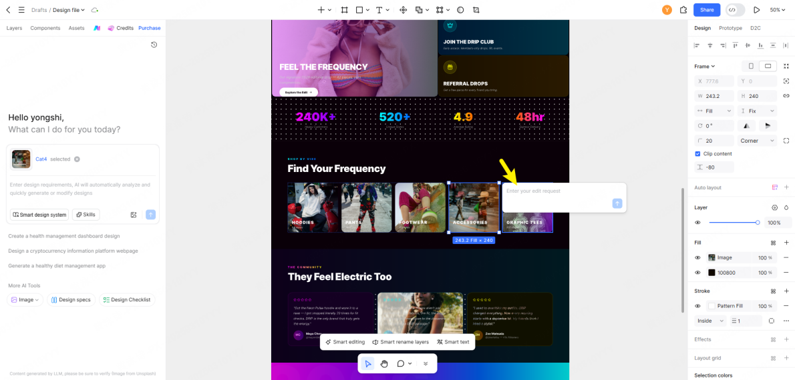Align selection to the top

(x=736, y=45)
